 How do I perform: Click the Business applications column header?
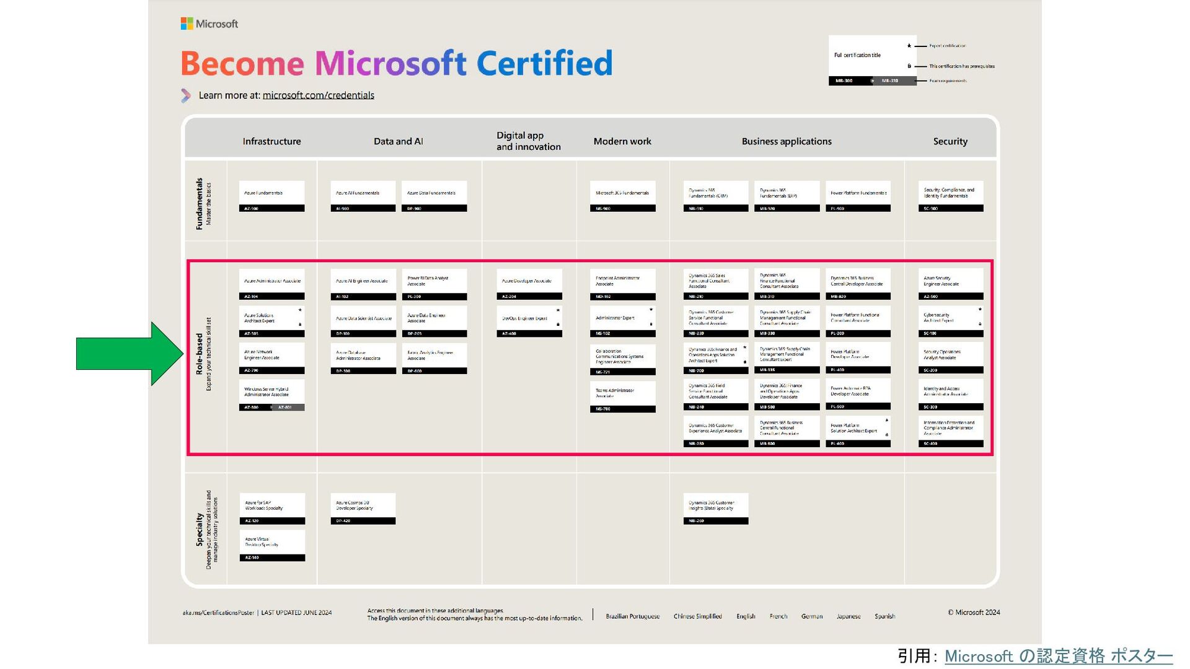coord(787,141)
